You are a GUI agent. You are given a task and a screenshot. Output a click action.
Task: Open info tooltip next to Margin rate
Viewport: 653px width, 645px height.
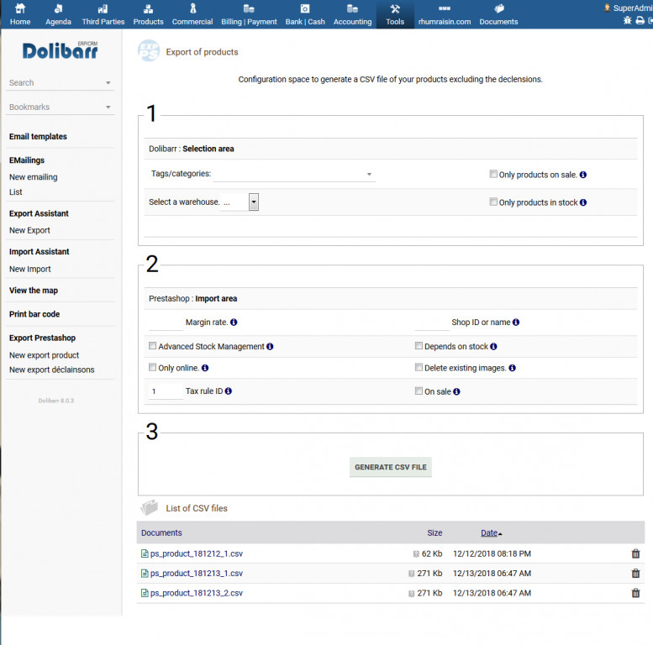coord(234,322)
